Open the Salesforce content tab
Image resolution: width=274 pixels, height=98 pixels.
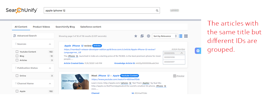pos(91,27)
